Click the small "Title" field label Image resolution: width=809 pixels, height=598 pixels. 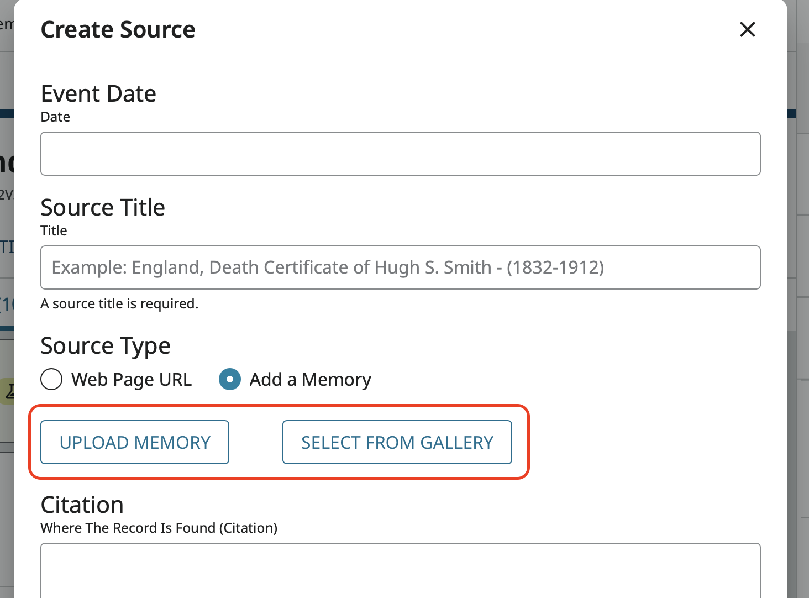[54, 231]
